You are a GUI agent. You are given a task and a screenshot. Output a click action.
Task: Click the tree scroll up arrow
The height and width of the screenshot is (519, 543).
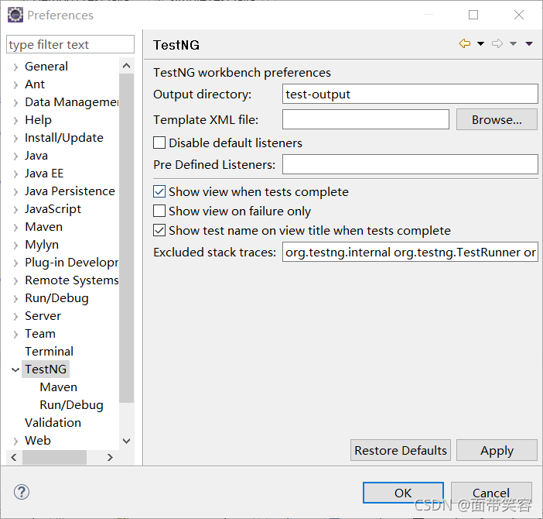point(126,66)
